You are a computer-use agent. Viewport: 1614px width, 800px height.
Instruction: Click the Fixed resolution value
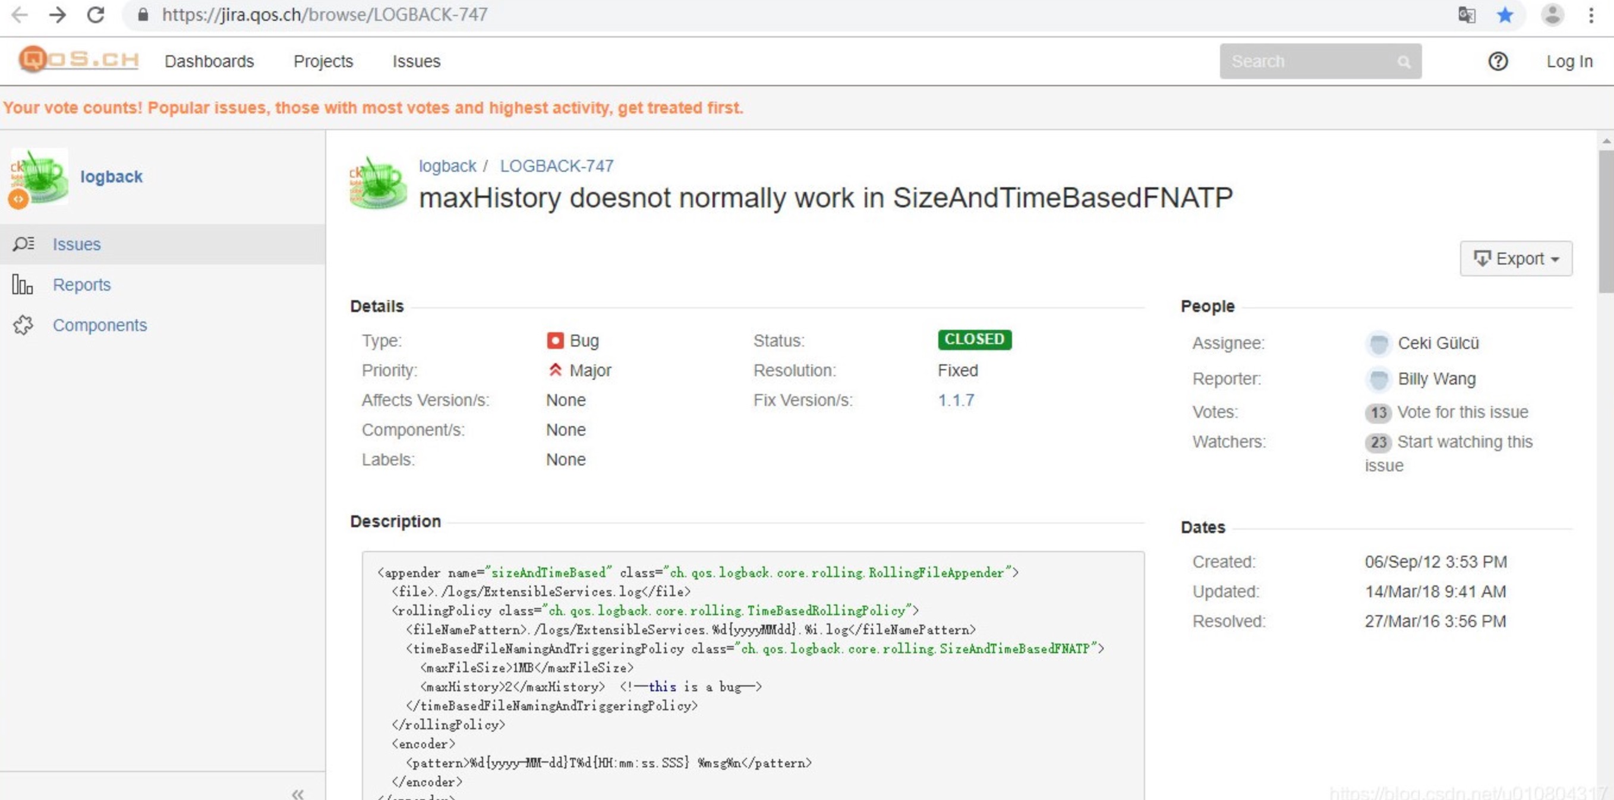[x=957, y=370]
